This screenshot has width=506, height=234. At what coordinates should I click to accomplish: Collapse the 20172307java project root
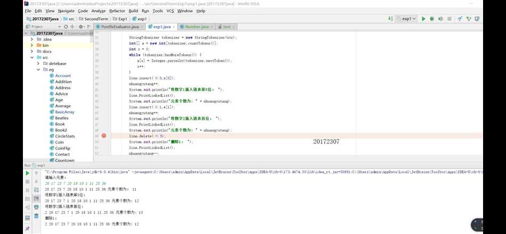27,33
